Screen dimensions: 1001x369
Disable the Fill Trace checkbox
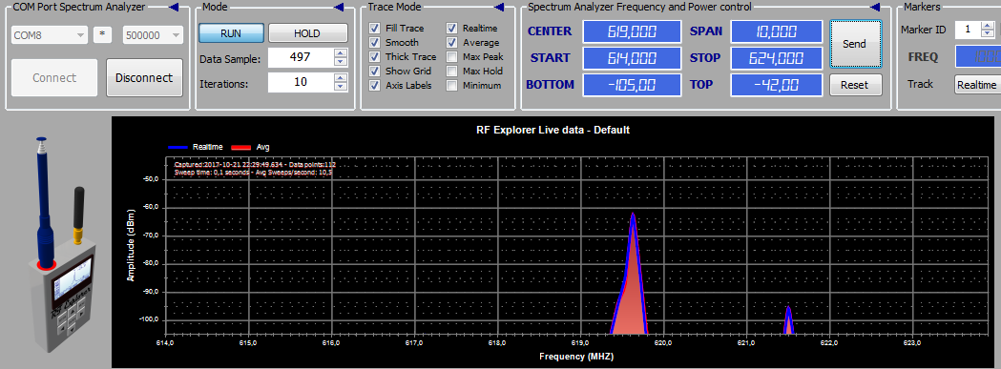pos(375,28)
